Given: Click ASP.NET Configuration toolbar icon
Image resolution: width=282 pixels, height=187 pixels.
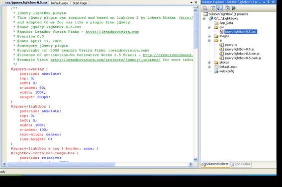Looking at the screenshot, I should (233, 8).
